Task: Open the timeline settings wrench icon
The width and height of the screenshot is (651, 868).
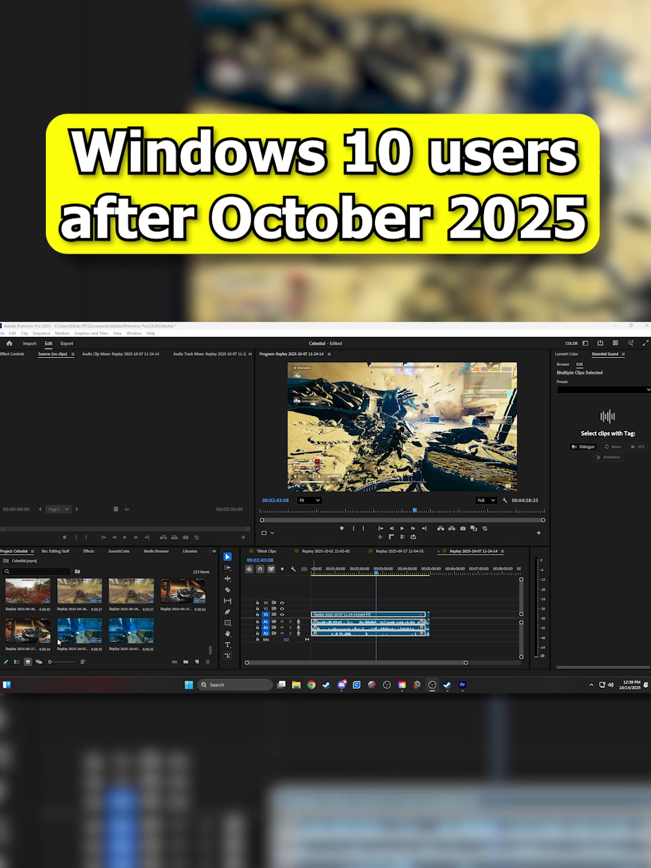Action: tap(293, 569)
